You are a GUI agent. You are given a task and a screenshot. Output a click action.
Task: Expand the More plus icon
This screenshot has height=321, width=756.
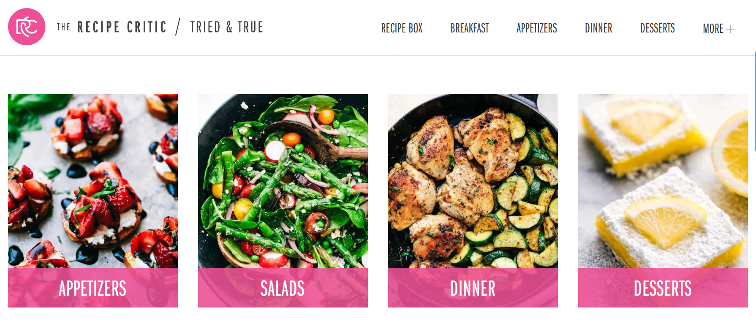730,29
